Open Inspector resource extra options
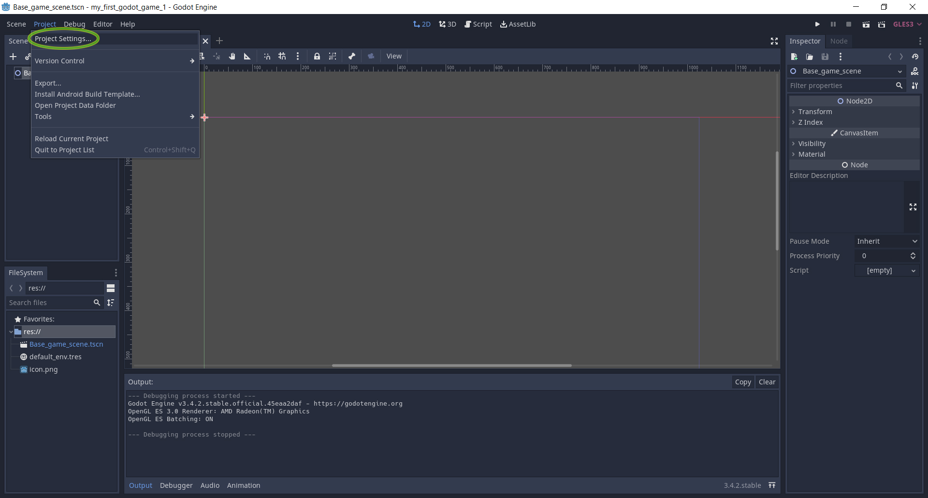 point(841,57)
